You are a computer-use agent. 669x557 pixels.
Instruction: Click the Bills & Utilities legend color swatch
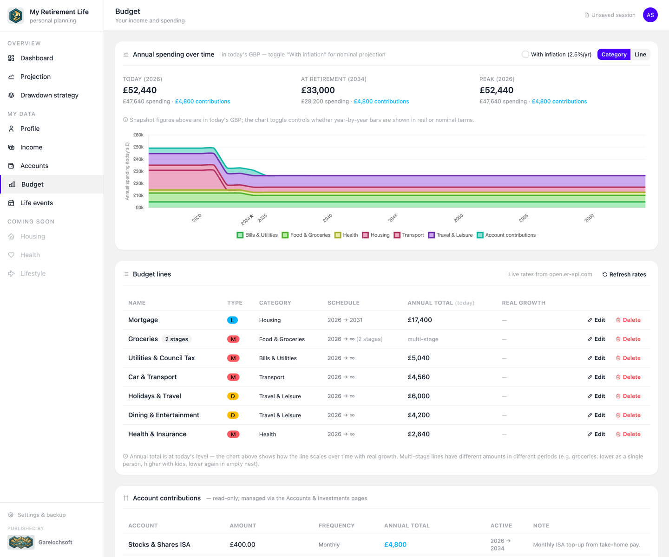coord(240,235)
